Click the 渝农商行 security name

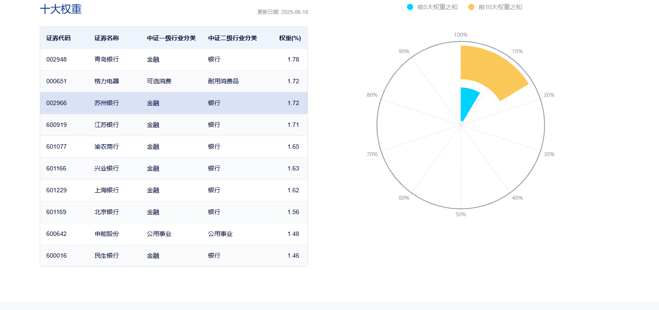pyautogui.click(x=107, y=146)
